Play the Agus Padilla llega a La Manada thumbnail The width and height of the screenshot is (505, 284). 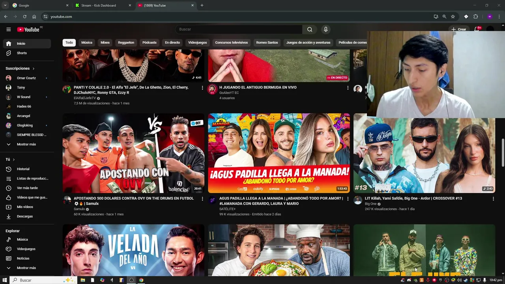pos(279,153)
